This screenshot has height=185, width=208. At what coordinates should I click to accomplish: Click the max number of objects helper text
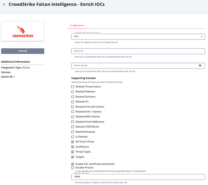coord(101,183)
